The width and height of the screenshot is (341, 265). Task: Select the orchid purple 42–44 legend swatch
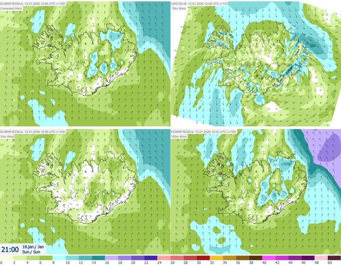tap(282, 258)
